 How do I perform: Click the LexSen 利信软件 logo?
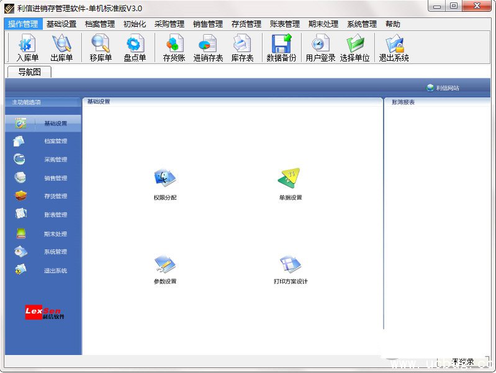click(44, 312)
